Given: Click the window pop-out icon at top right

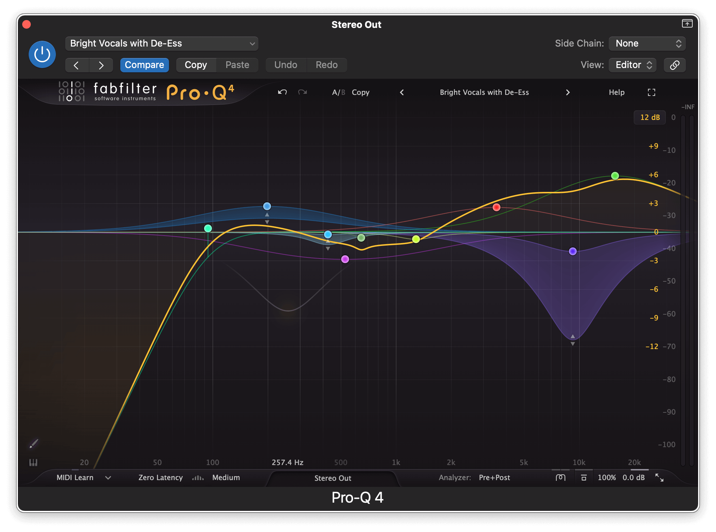Looking at the screenshot, I should coord(687,24).
